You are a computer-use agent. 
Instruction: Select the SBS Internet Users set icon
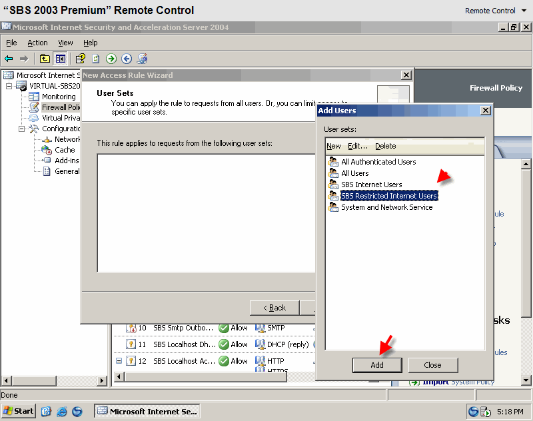click(333, 185)
